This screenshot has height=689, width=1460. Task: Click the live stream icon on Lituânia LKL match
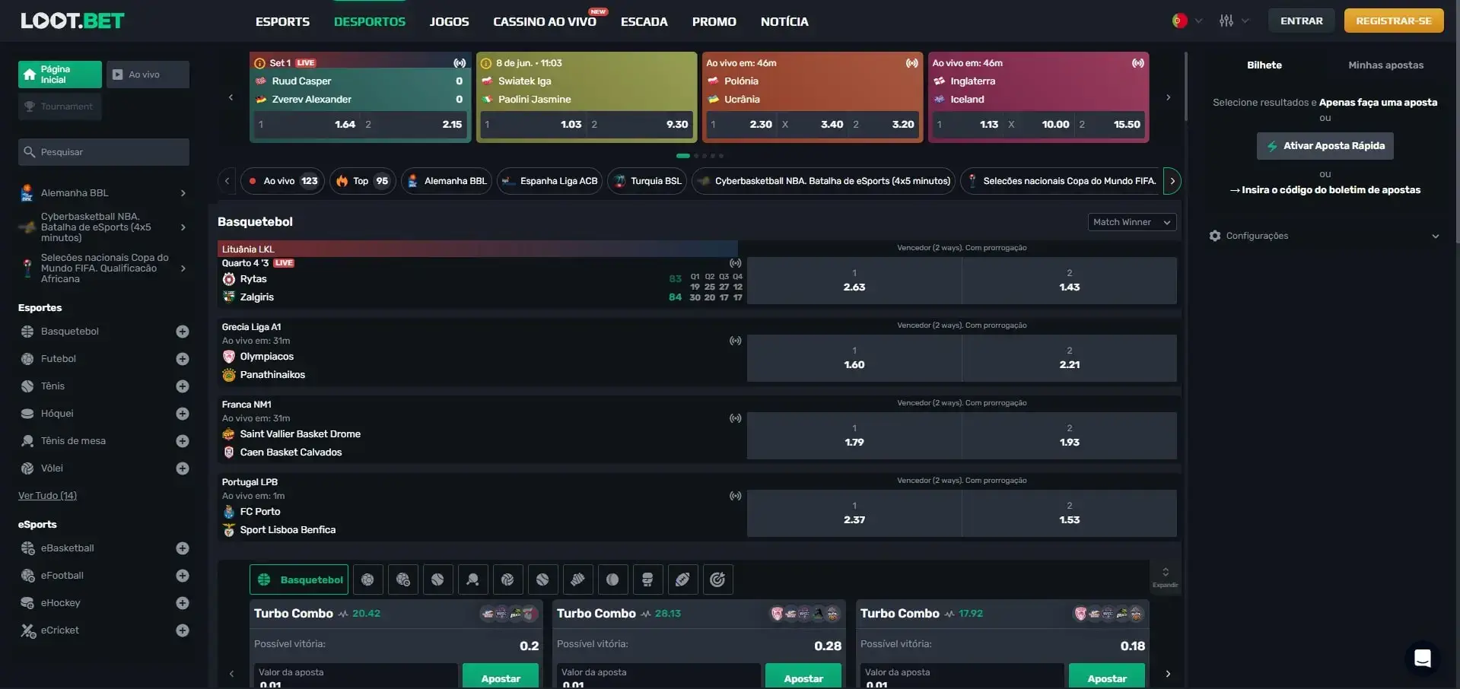(x=734, y=263)
